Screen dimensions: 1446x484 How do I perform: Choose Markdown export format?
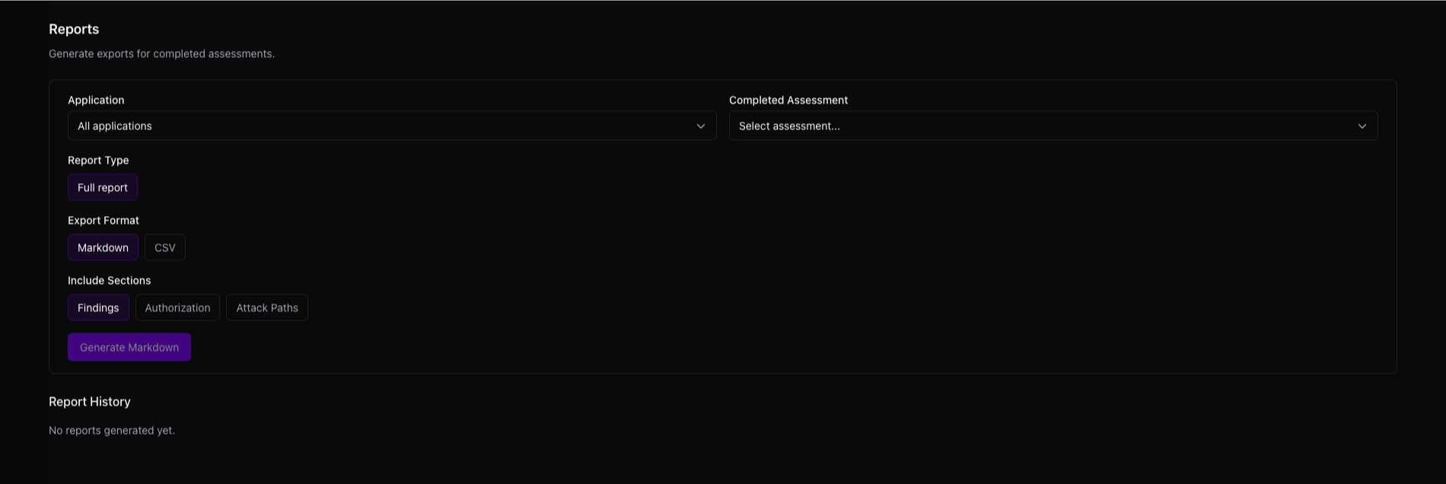[103, 247]
